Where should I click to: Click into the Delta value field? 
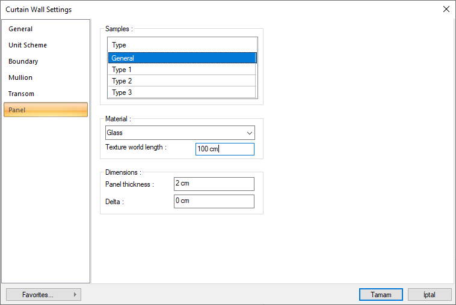click(214, 201)
